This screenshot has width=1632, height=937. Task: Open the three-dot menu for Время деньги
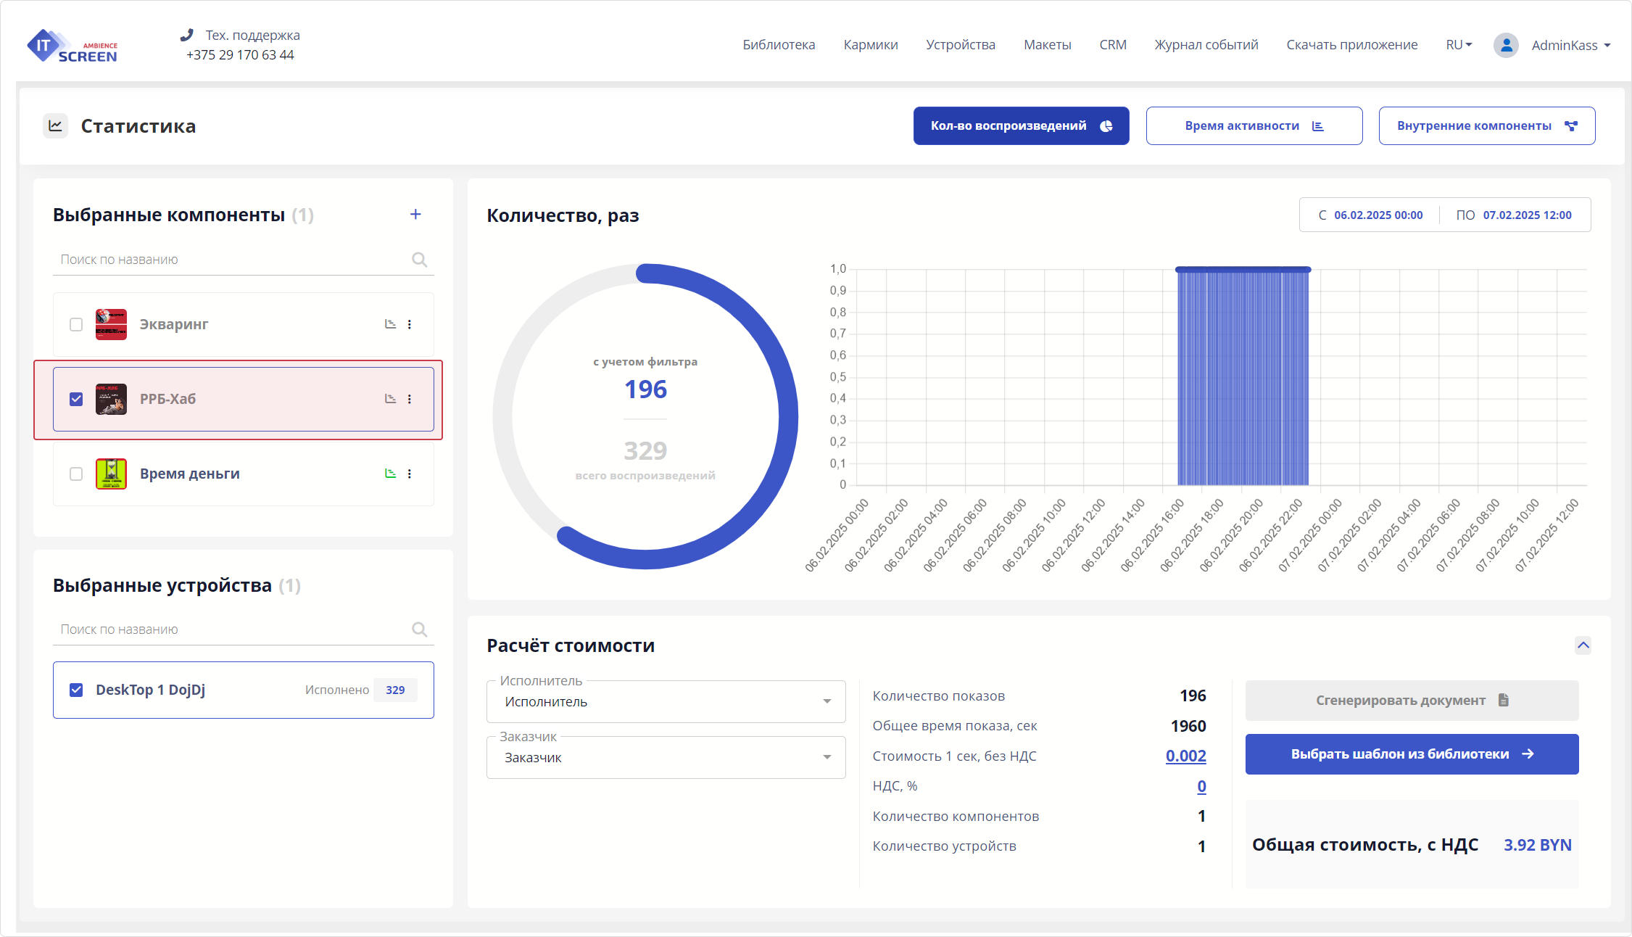(x=410, y=474)
